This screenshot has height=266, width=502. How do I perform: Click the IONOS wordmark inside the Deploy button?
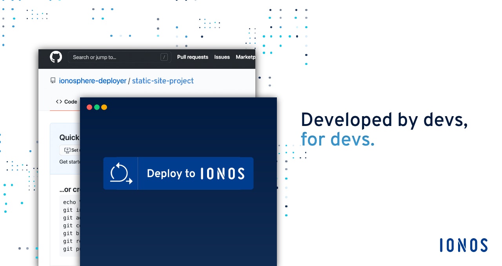click(x=222, y=173)
